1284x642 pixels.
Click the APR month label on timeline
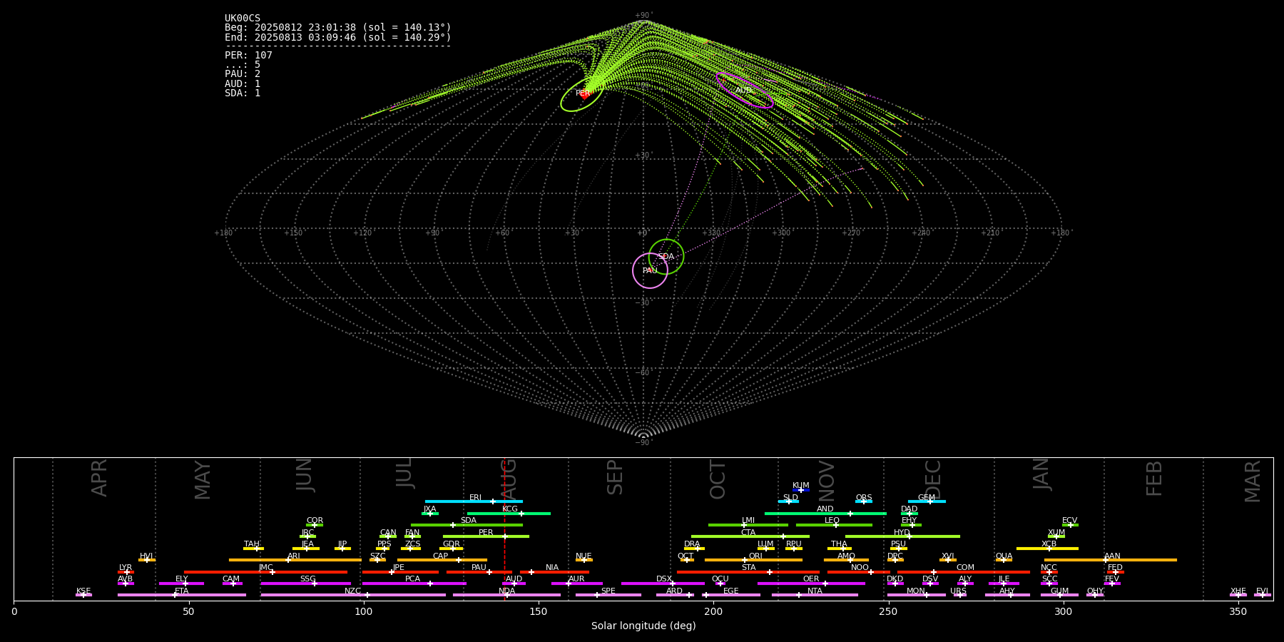tap(99, 478)
